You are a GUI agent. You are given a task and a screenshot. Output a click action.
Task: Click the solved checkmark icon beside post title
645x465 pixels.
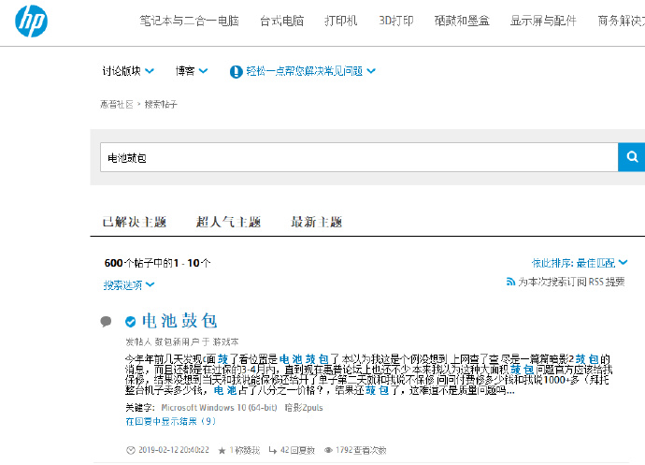click(x=131, y=321)
